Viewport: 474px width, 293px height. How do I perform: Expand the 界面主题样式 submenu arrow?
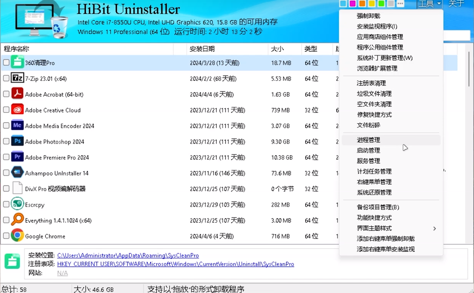point(434,229)
